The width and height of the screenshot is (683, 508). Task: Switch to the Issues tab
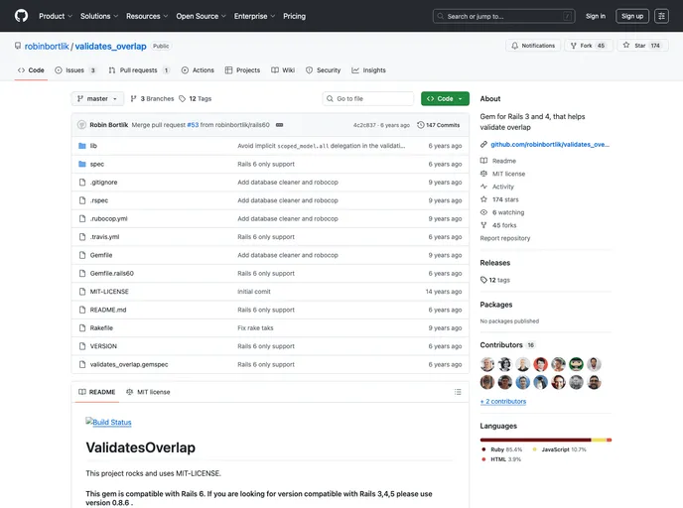click(75, 70)
